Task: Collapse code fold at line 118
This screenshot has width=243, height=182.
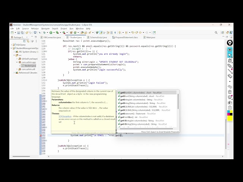Action: [x=46, y=46]
